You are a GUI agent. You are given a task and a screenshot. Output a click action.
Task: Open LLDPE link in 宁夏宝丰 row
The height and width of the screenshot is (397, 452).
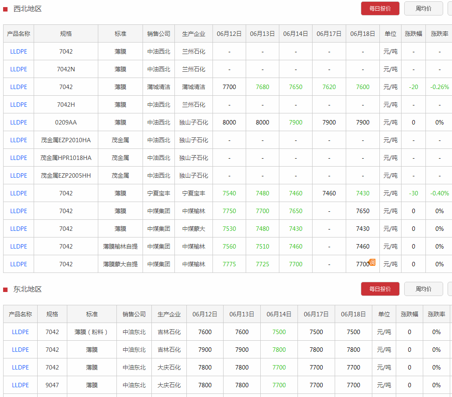click(19, 193)
